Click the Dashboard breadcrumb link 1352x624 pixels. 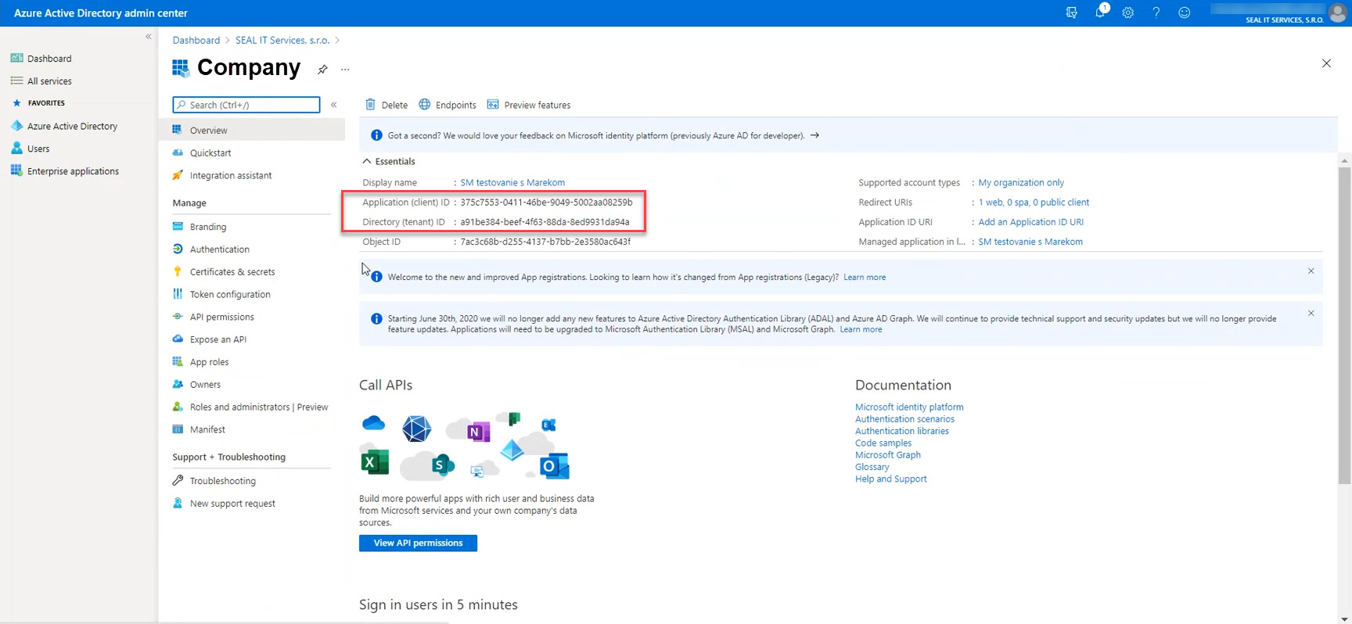click(196, 41)
